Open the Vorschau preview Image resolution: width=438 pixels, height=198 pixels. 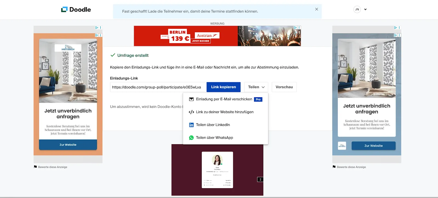click(x=284, y=87)
